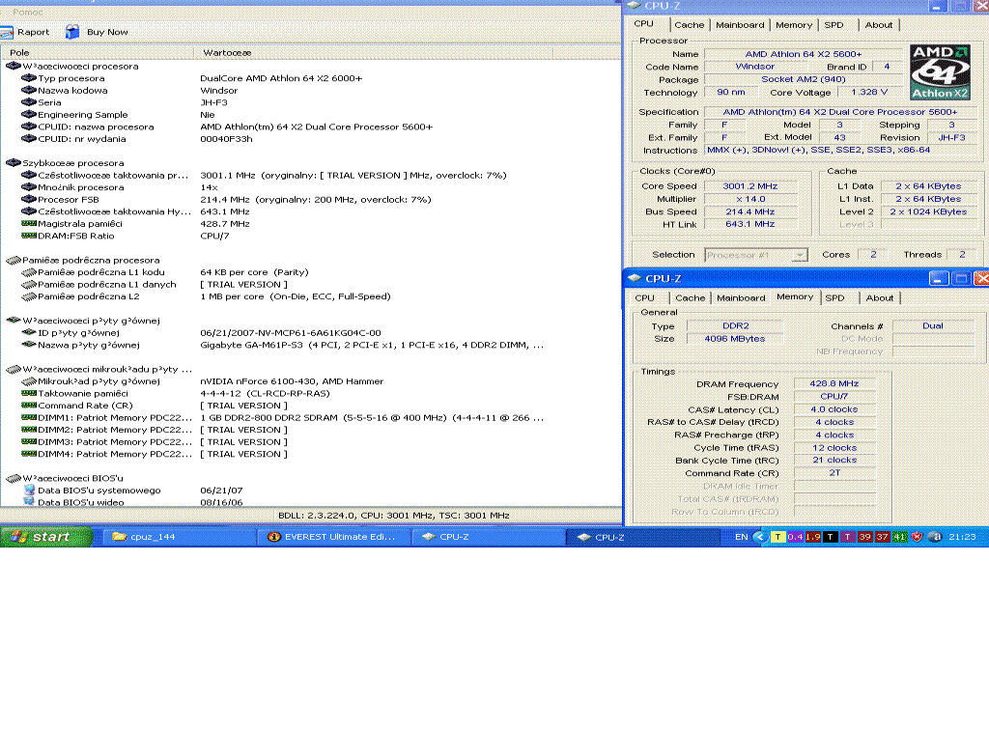Viewport: 989px width, 730px height.
Task: Click the DIMM4 Patriot Memory module icon
Action: [28, 454]
